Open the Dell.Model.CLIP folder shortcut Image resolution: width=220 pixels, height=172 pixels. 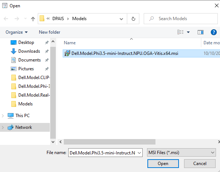pyautogui.click(x=30, y=78)
